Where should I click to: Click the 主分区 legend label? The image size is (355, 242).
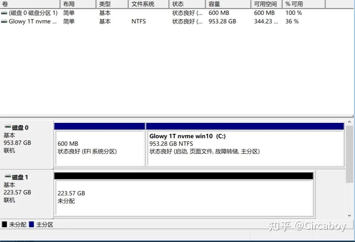point(45,225)
